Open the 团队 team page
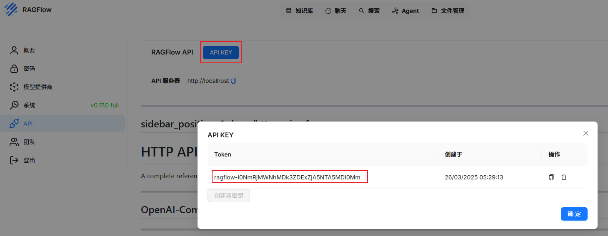The image size is (608, 236). click(63, 142)
